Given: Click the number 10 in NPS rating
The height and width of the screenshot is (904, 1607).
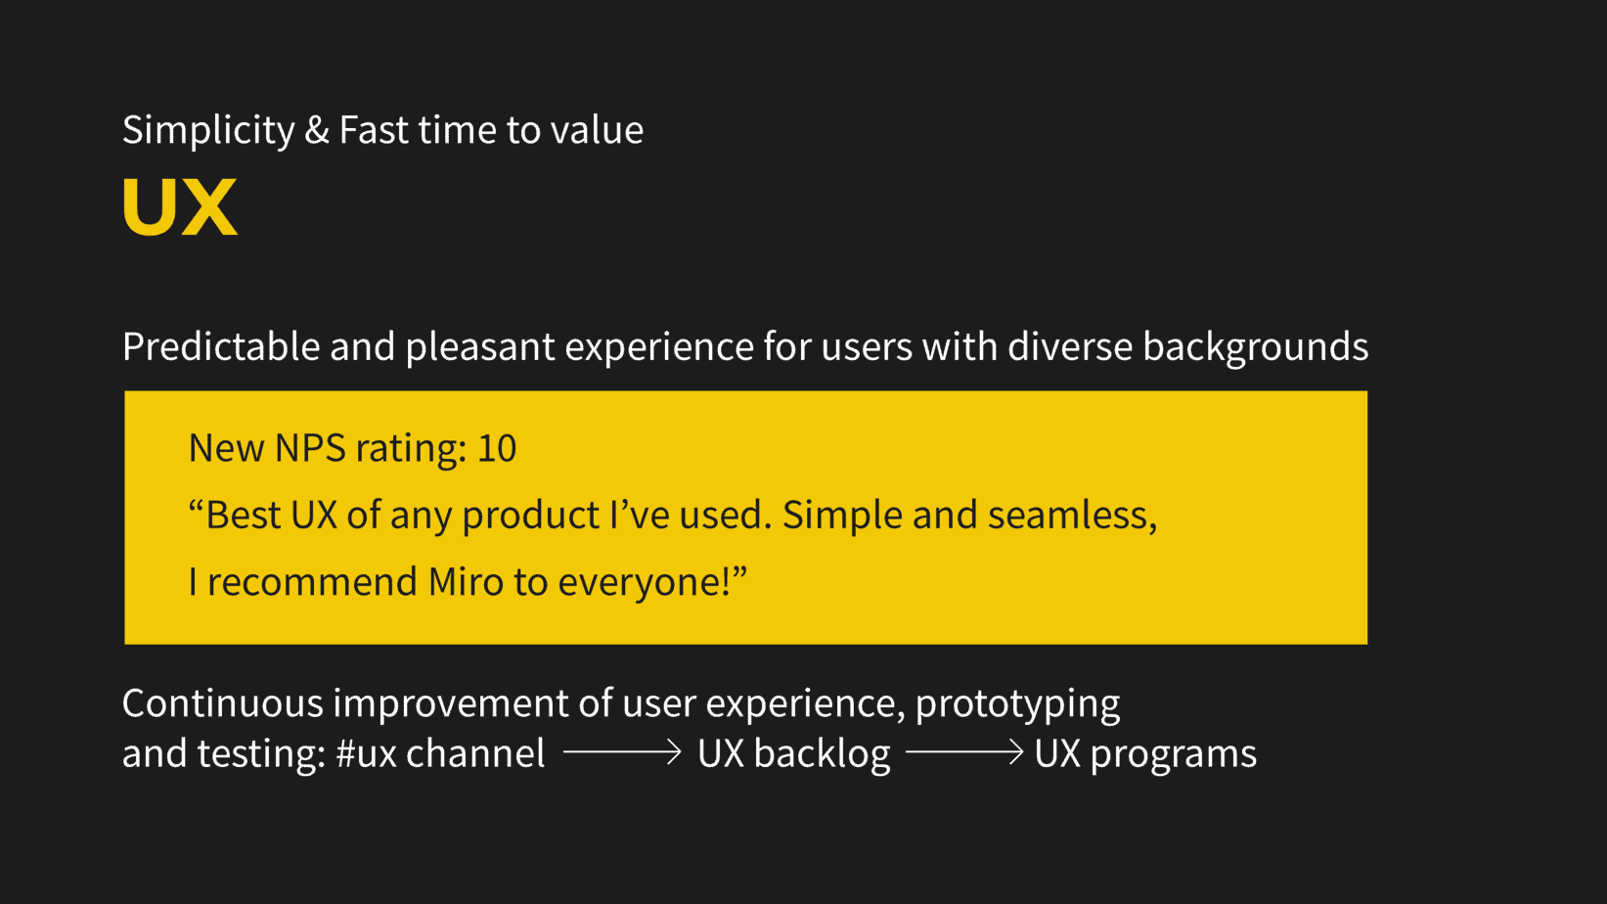Looking at the screenshot, I should 497,448.
